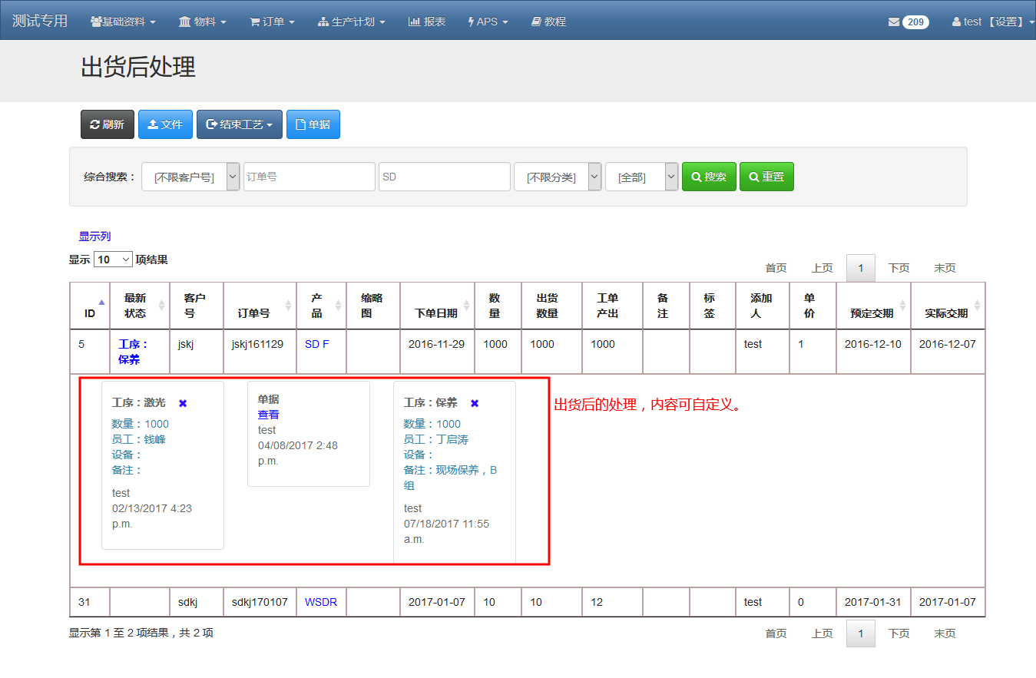Viewport: 1036px width, 678px height.
Task: Change the results-per-page selector showing 10
Action: coord(113,260)
